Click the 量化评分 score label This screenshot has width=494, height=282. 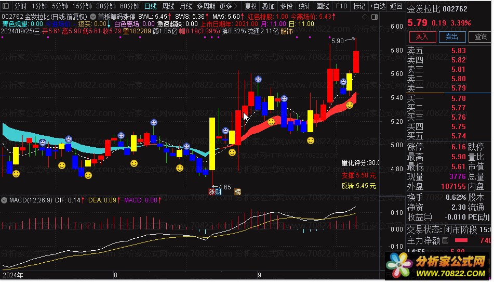pyautogui.click(x=361, y=163)
